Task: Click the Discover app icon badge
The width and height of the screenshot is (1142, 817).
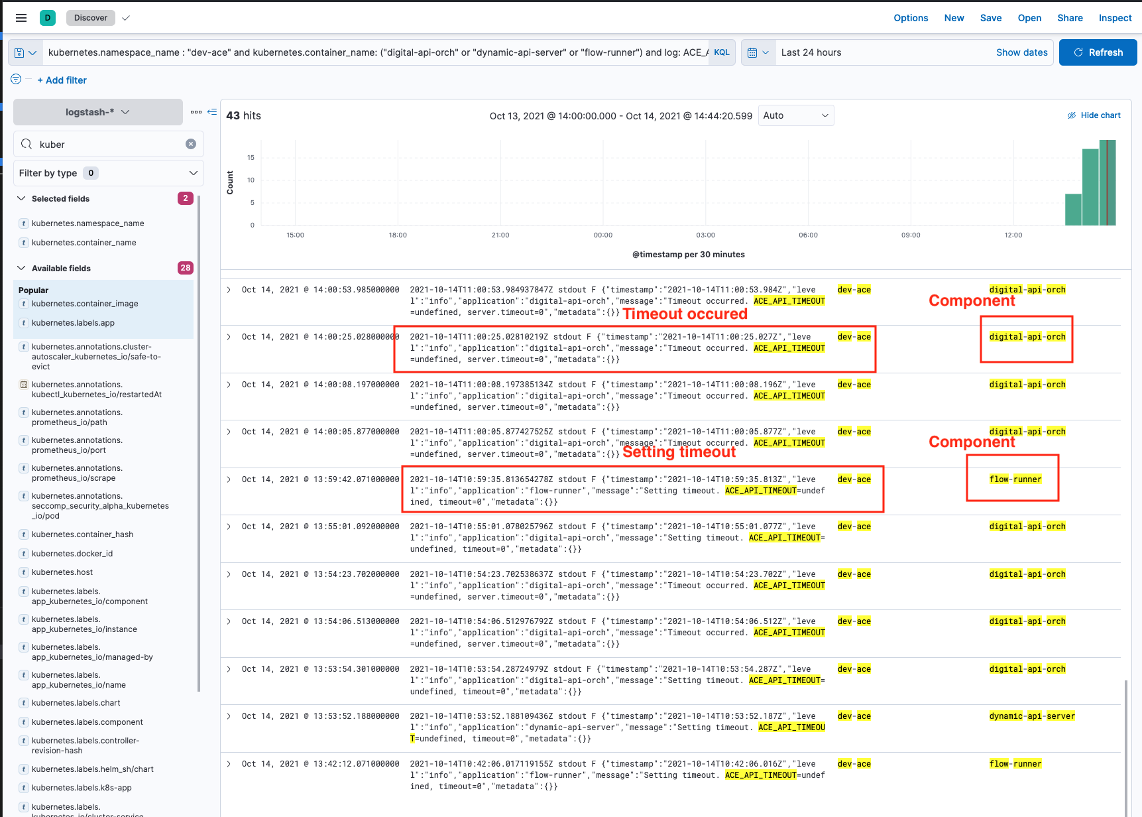Action: pyautogui.click(x=47, y=17)
